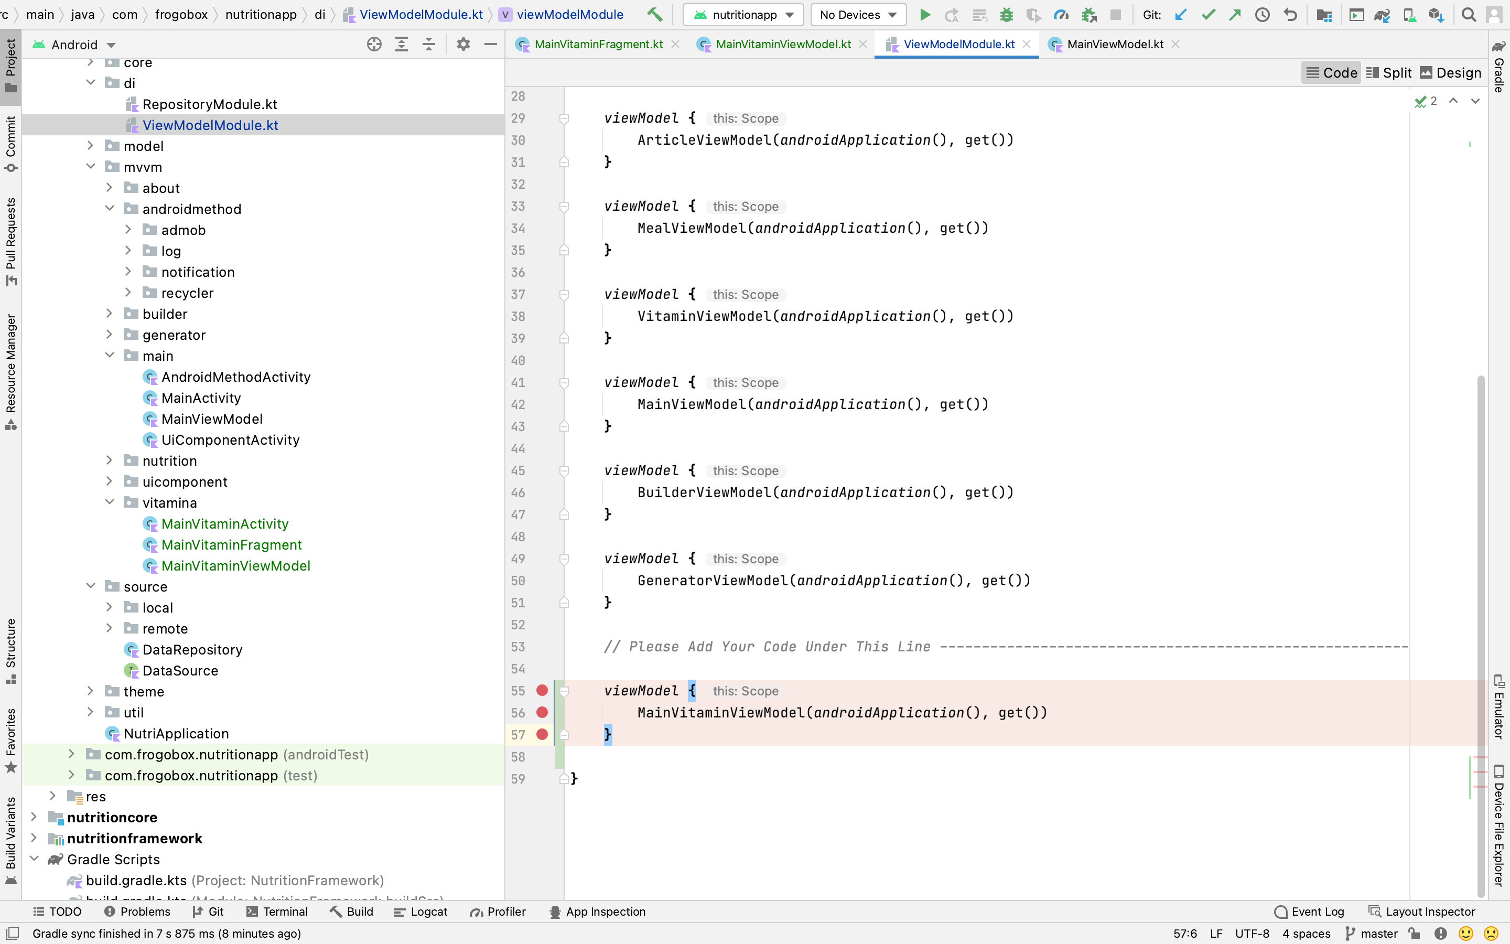Screen dimensions: 1510x944
Task: Click the Git commit checkmark icon
Action: point(1208,14)
